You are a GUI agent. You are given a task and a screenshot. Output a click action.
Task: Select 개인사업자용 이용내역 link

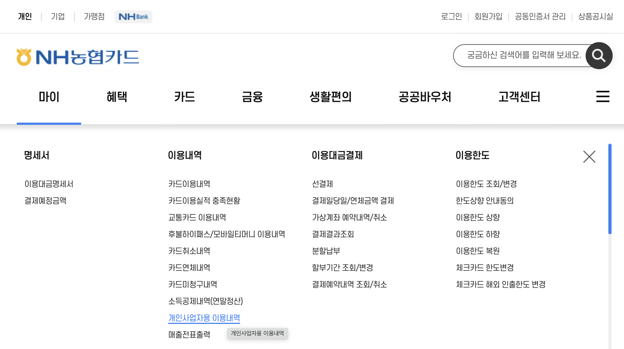coord(204,318)
